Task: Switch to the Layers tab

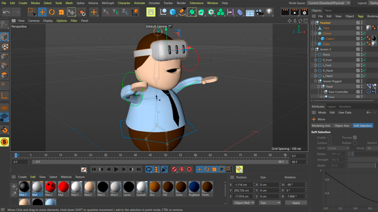Action: (x=331, y=106)
